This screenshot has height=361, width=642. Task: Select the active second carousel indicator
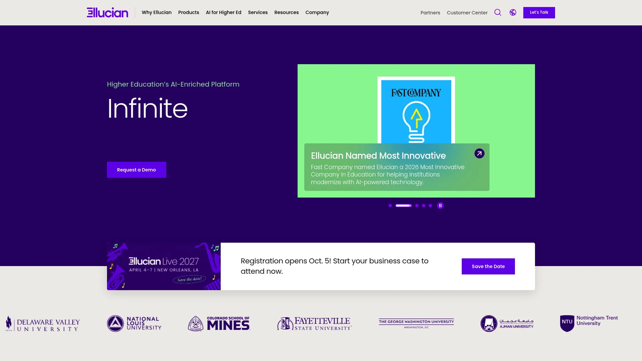(404, 206)
